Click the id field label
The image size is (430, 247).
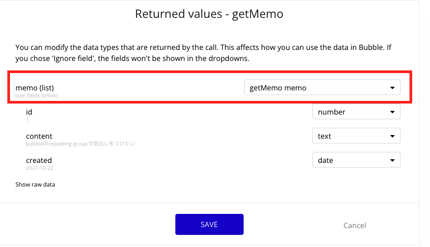point(29,112)
